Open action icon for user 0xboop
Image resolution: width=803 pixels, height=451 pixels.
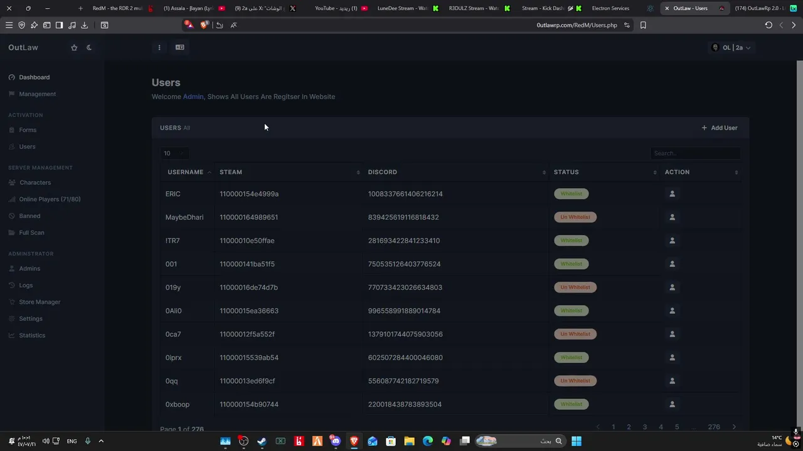672,404
